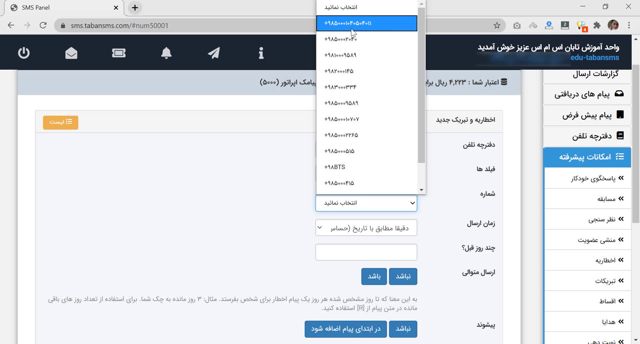Open the Extensions puzzle piece menu

[597, 25]
